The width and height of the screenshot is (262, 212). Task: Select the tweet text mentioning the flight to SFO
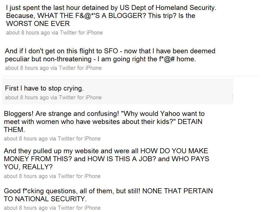110,55
